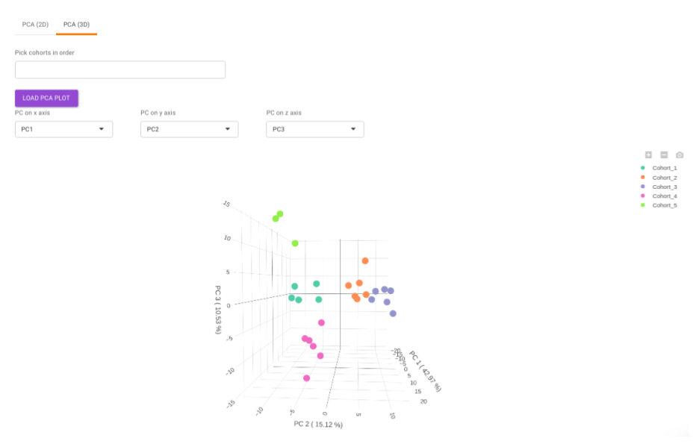Switch to the PCA (2D) tab
The image size is (696, 444).
coord(36,25)
